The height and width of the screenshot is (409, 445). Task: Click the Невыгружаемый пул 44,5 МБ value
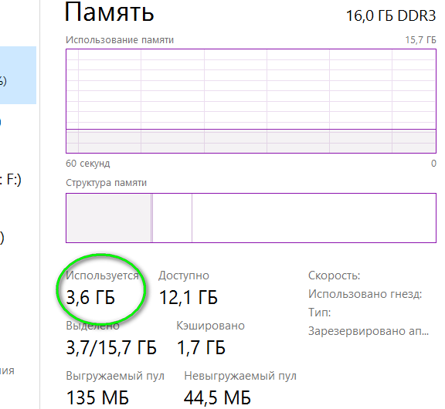[x=217, y=397]
